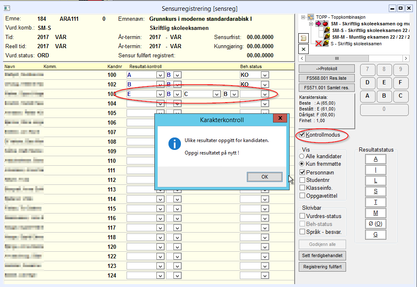Image resolution: width=417 pixels, height=287 pixels.
Task: Click the TOPP Toppkombinasjon folder icon
Action: point(311,17)
